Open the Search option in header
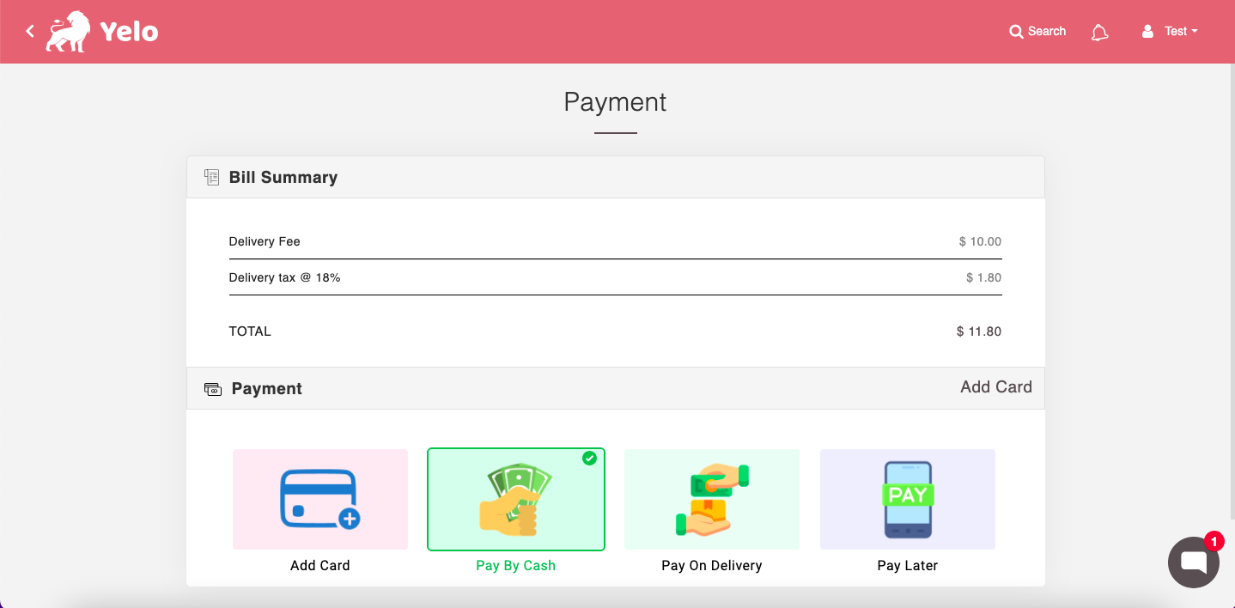Image resolution: width=1235 pixels, height=608 pixels. [1037, 31]
